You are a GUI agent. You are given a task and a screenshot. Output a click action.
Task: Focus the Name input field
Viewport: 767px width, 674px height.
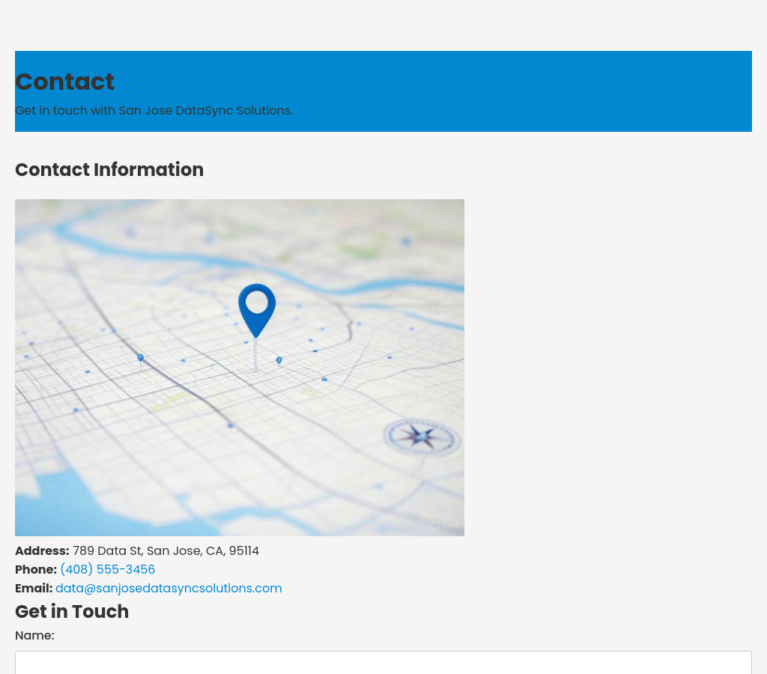pyautogui.click(x=383, y=662)
